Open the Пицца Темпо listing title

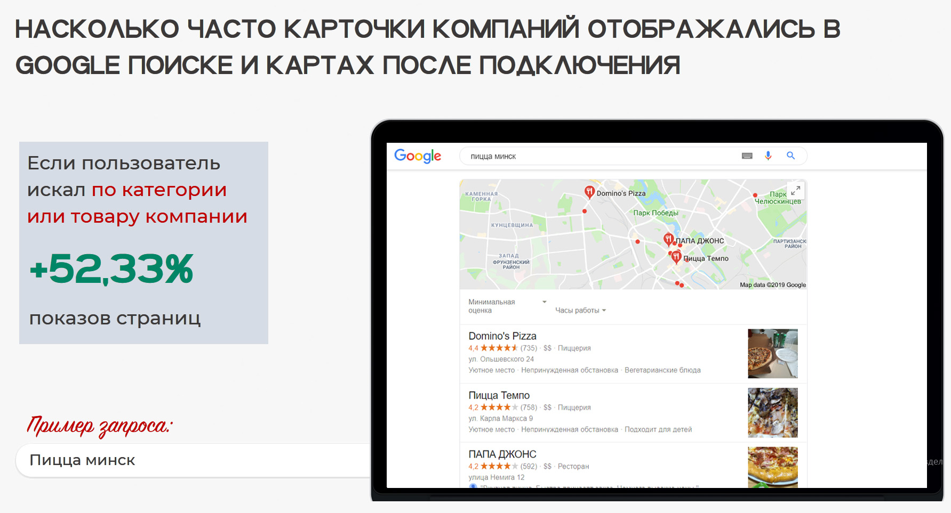pos(499,395)
